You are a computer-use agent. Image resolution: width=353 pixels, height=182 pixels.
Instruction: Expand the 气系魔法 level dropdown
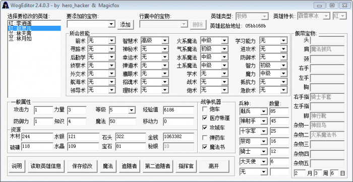tap(224, 49)
